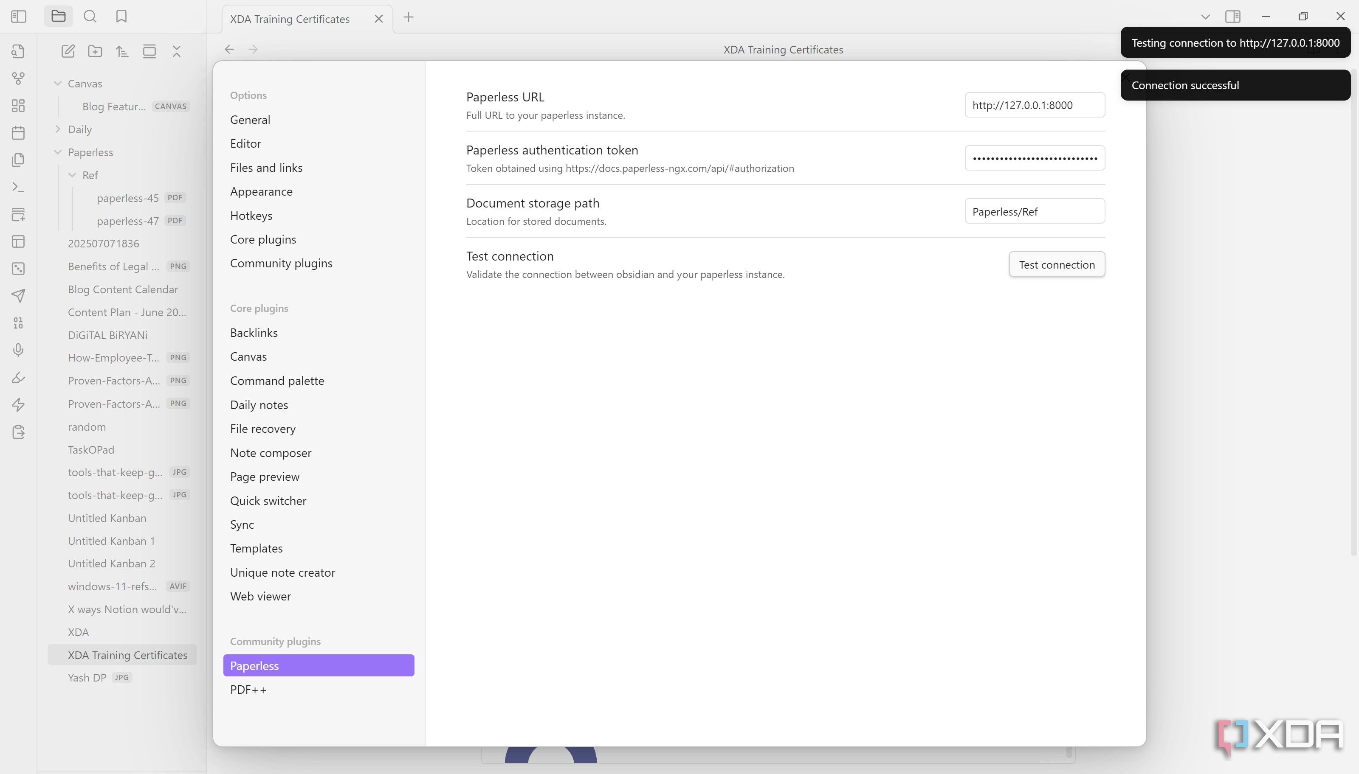Dismiss the Connection successful notice
The height and width of the screenshot is (774, 1359).
tap(1235, 85)
